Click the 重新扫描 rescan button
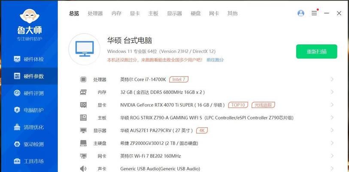 [x=316, y=52]
